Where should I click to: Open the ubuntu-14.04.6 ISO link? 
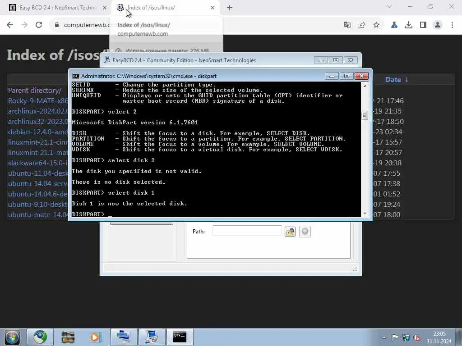click(x=38, y=194)
